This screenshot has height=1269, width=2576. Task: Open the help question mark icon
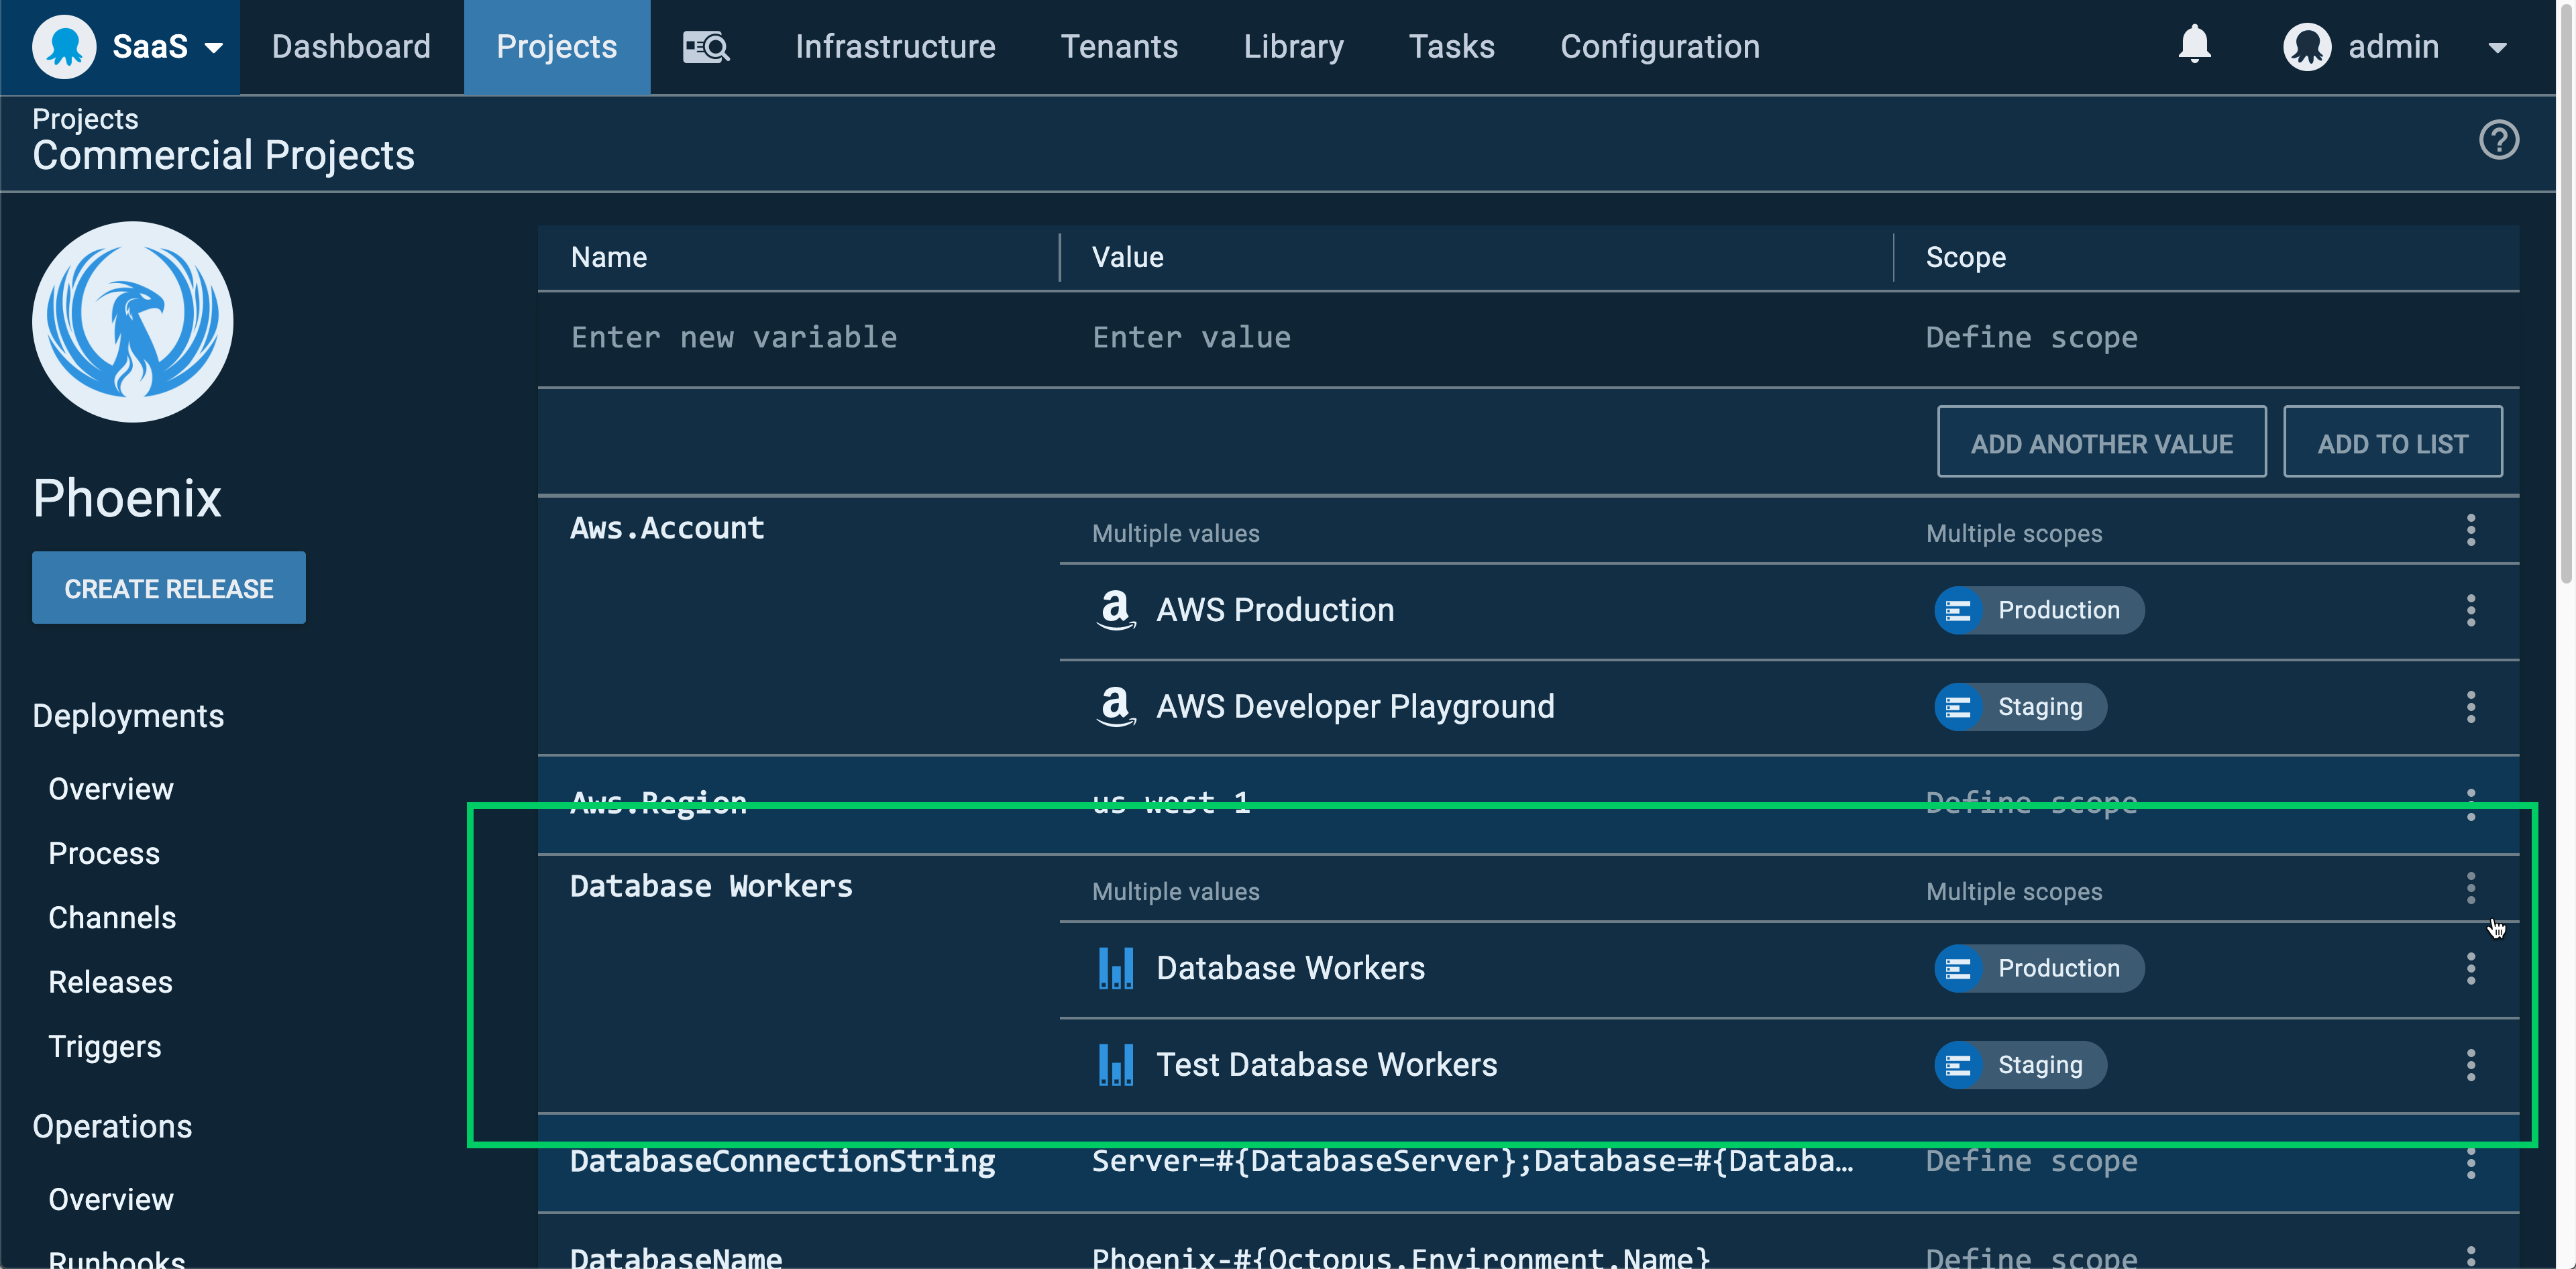(x=2499, y=140)
